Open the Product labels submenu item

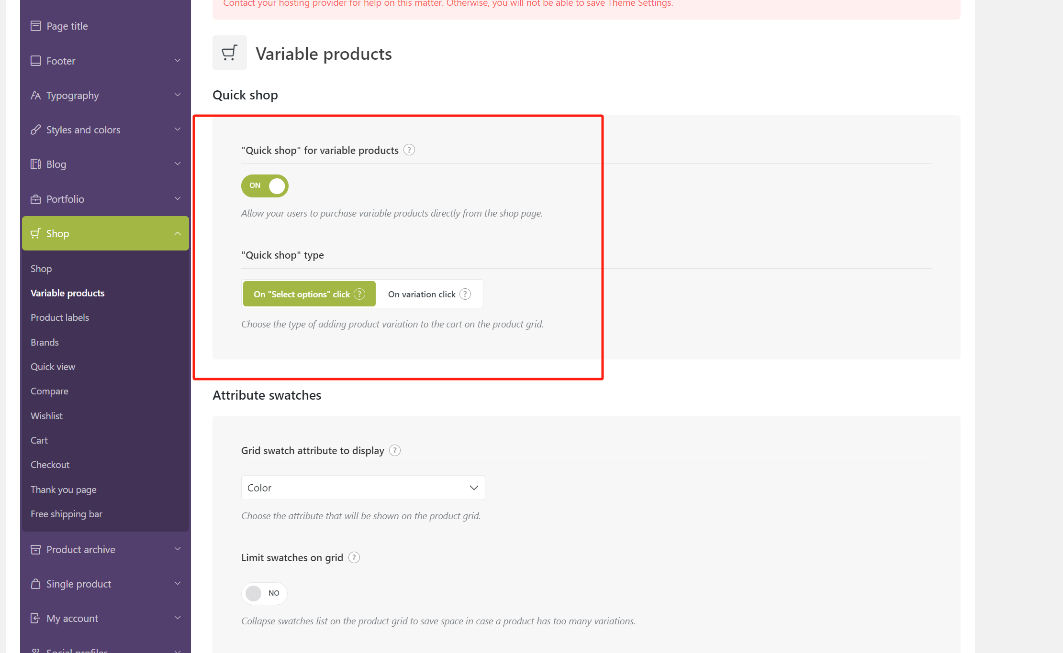click(60, 317)
